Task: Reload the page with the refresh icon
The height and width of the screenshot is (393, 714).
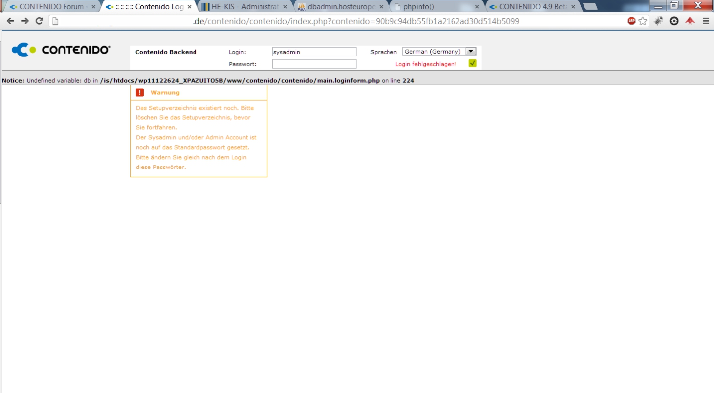Action: pyautogui.click(x=39, y=21)
